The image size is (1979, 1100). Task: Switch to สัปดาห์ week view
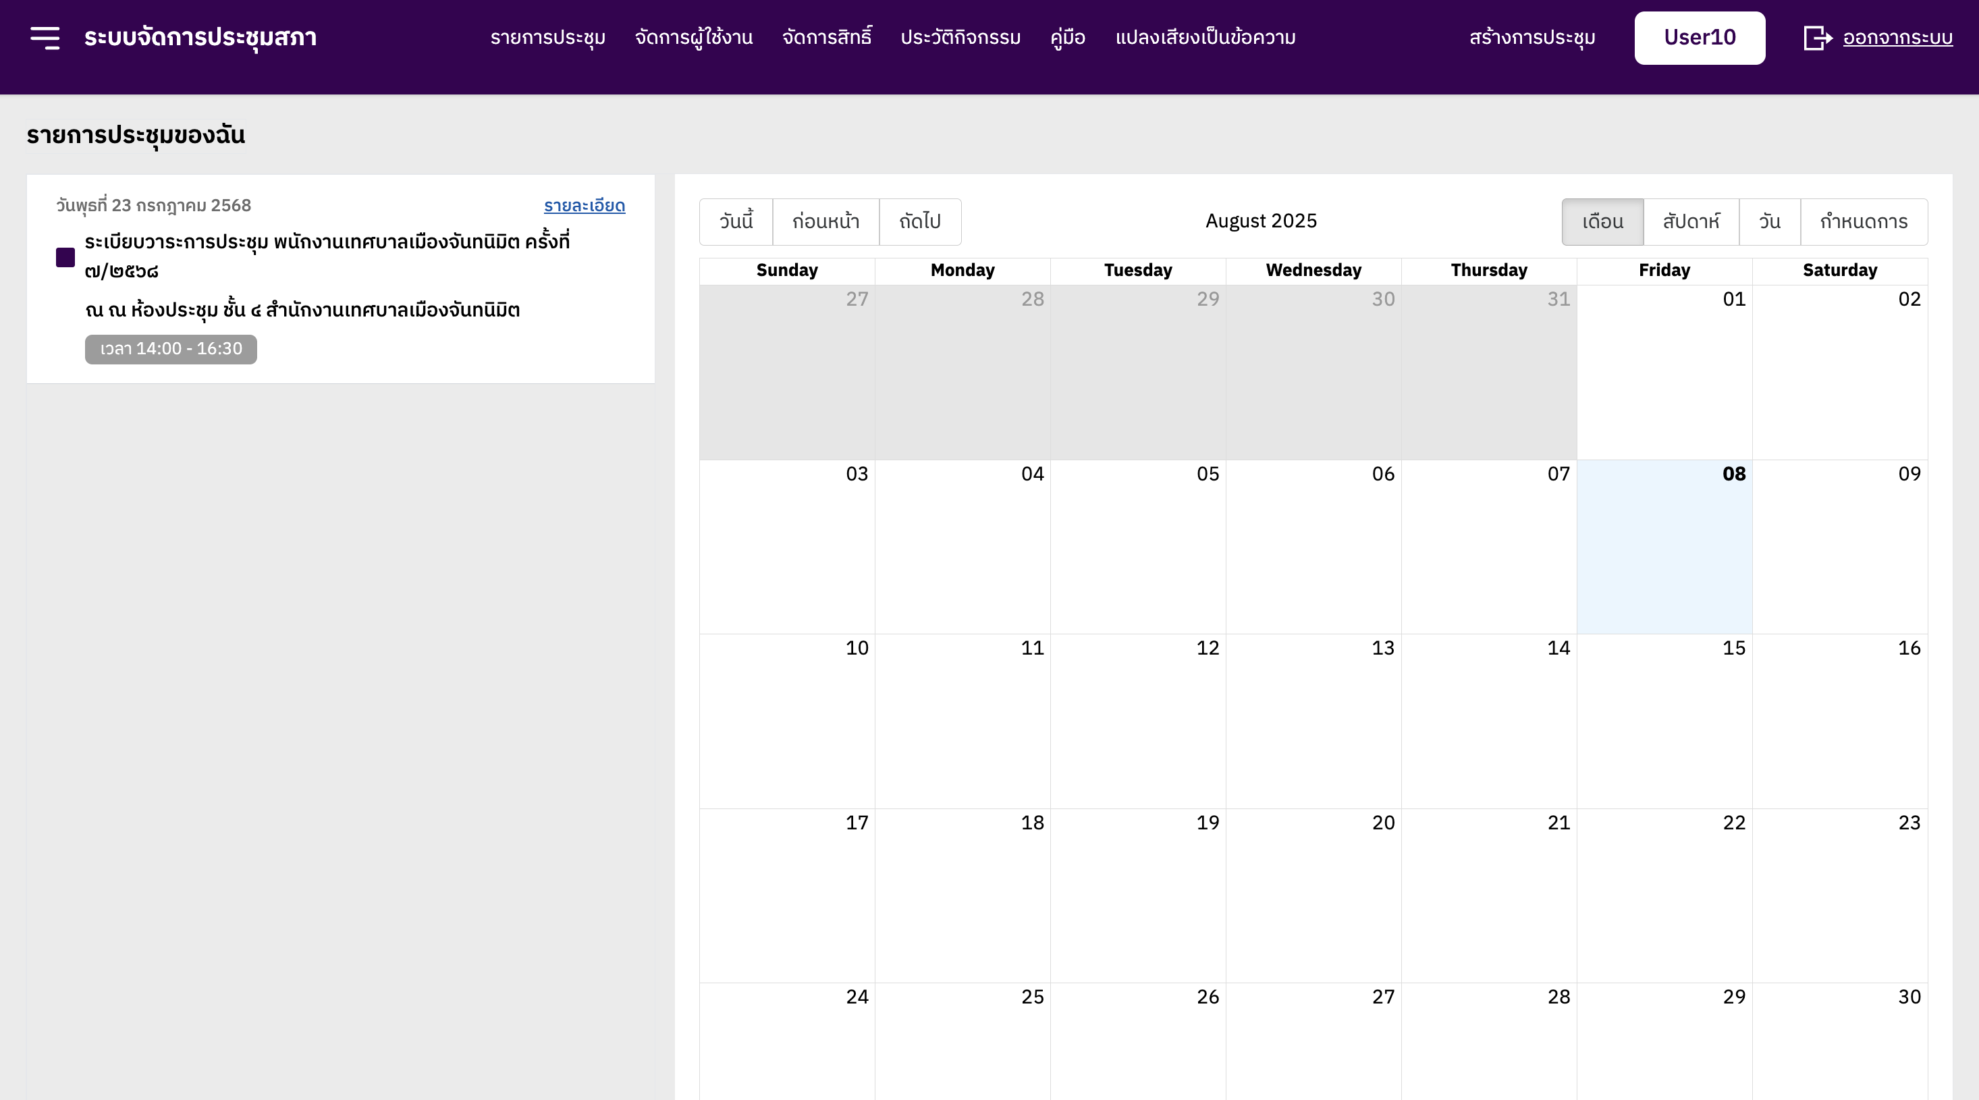[1691, 222]
